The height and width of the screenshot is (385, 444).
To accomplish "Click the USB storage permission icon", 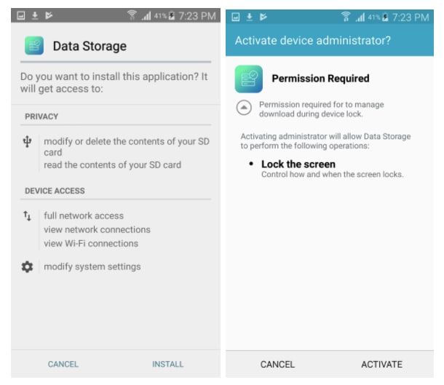I will pyautogui.click(x=27, y=142).
